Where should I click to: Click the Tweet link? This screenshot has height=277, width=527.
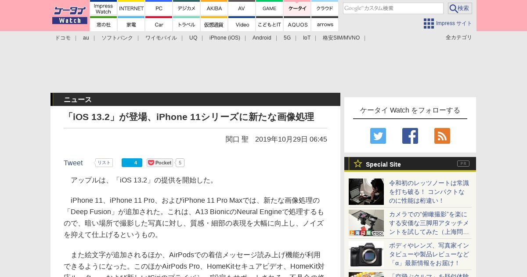tap(73, 163)
